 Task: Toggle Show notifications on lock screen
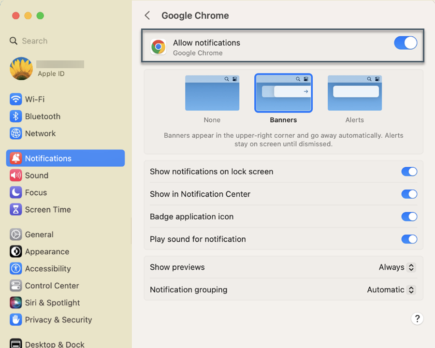(409, 172)
